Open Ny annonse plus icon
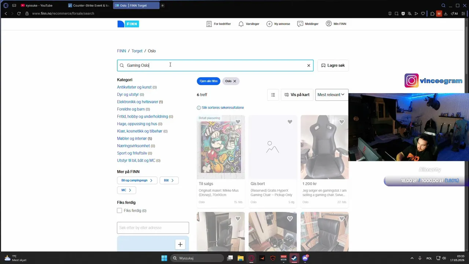The image size is (469, 264). coord(278,24)
